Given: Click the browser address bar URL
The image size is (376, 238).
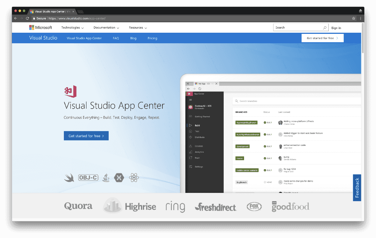Looking at the screenshot, I should pos(77,18).
